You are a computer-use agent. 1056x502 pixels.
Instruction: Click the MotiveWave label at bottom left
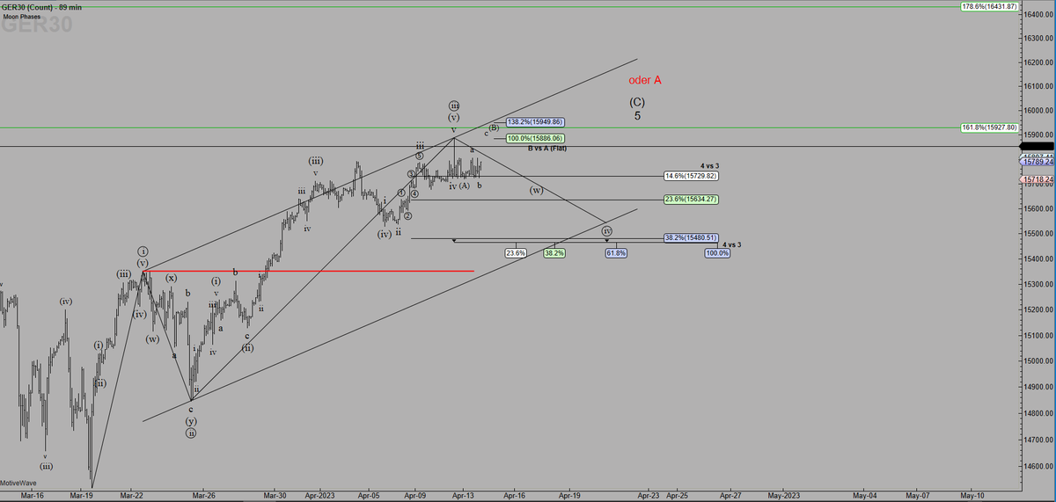[19, 484]
